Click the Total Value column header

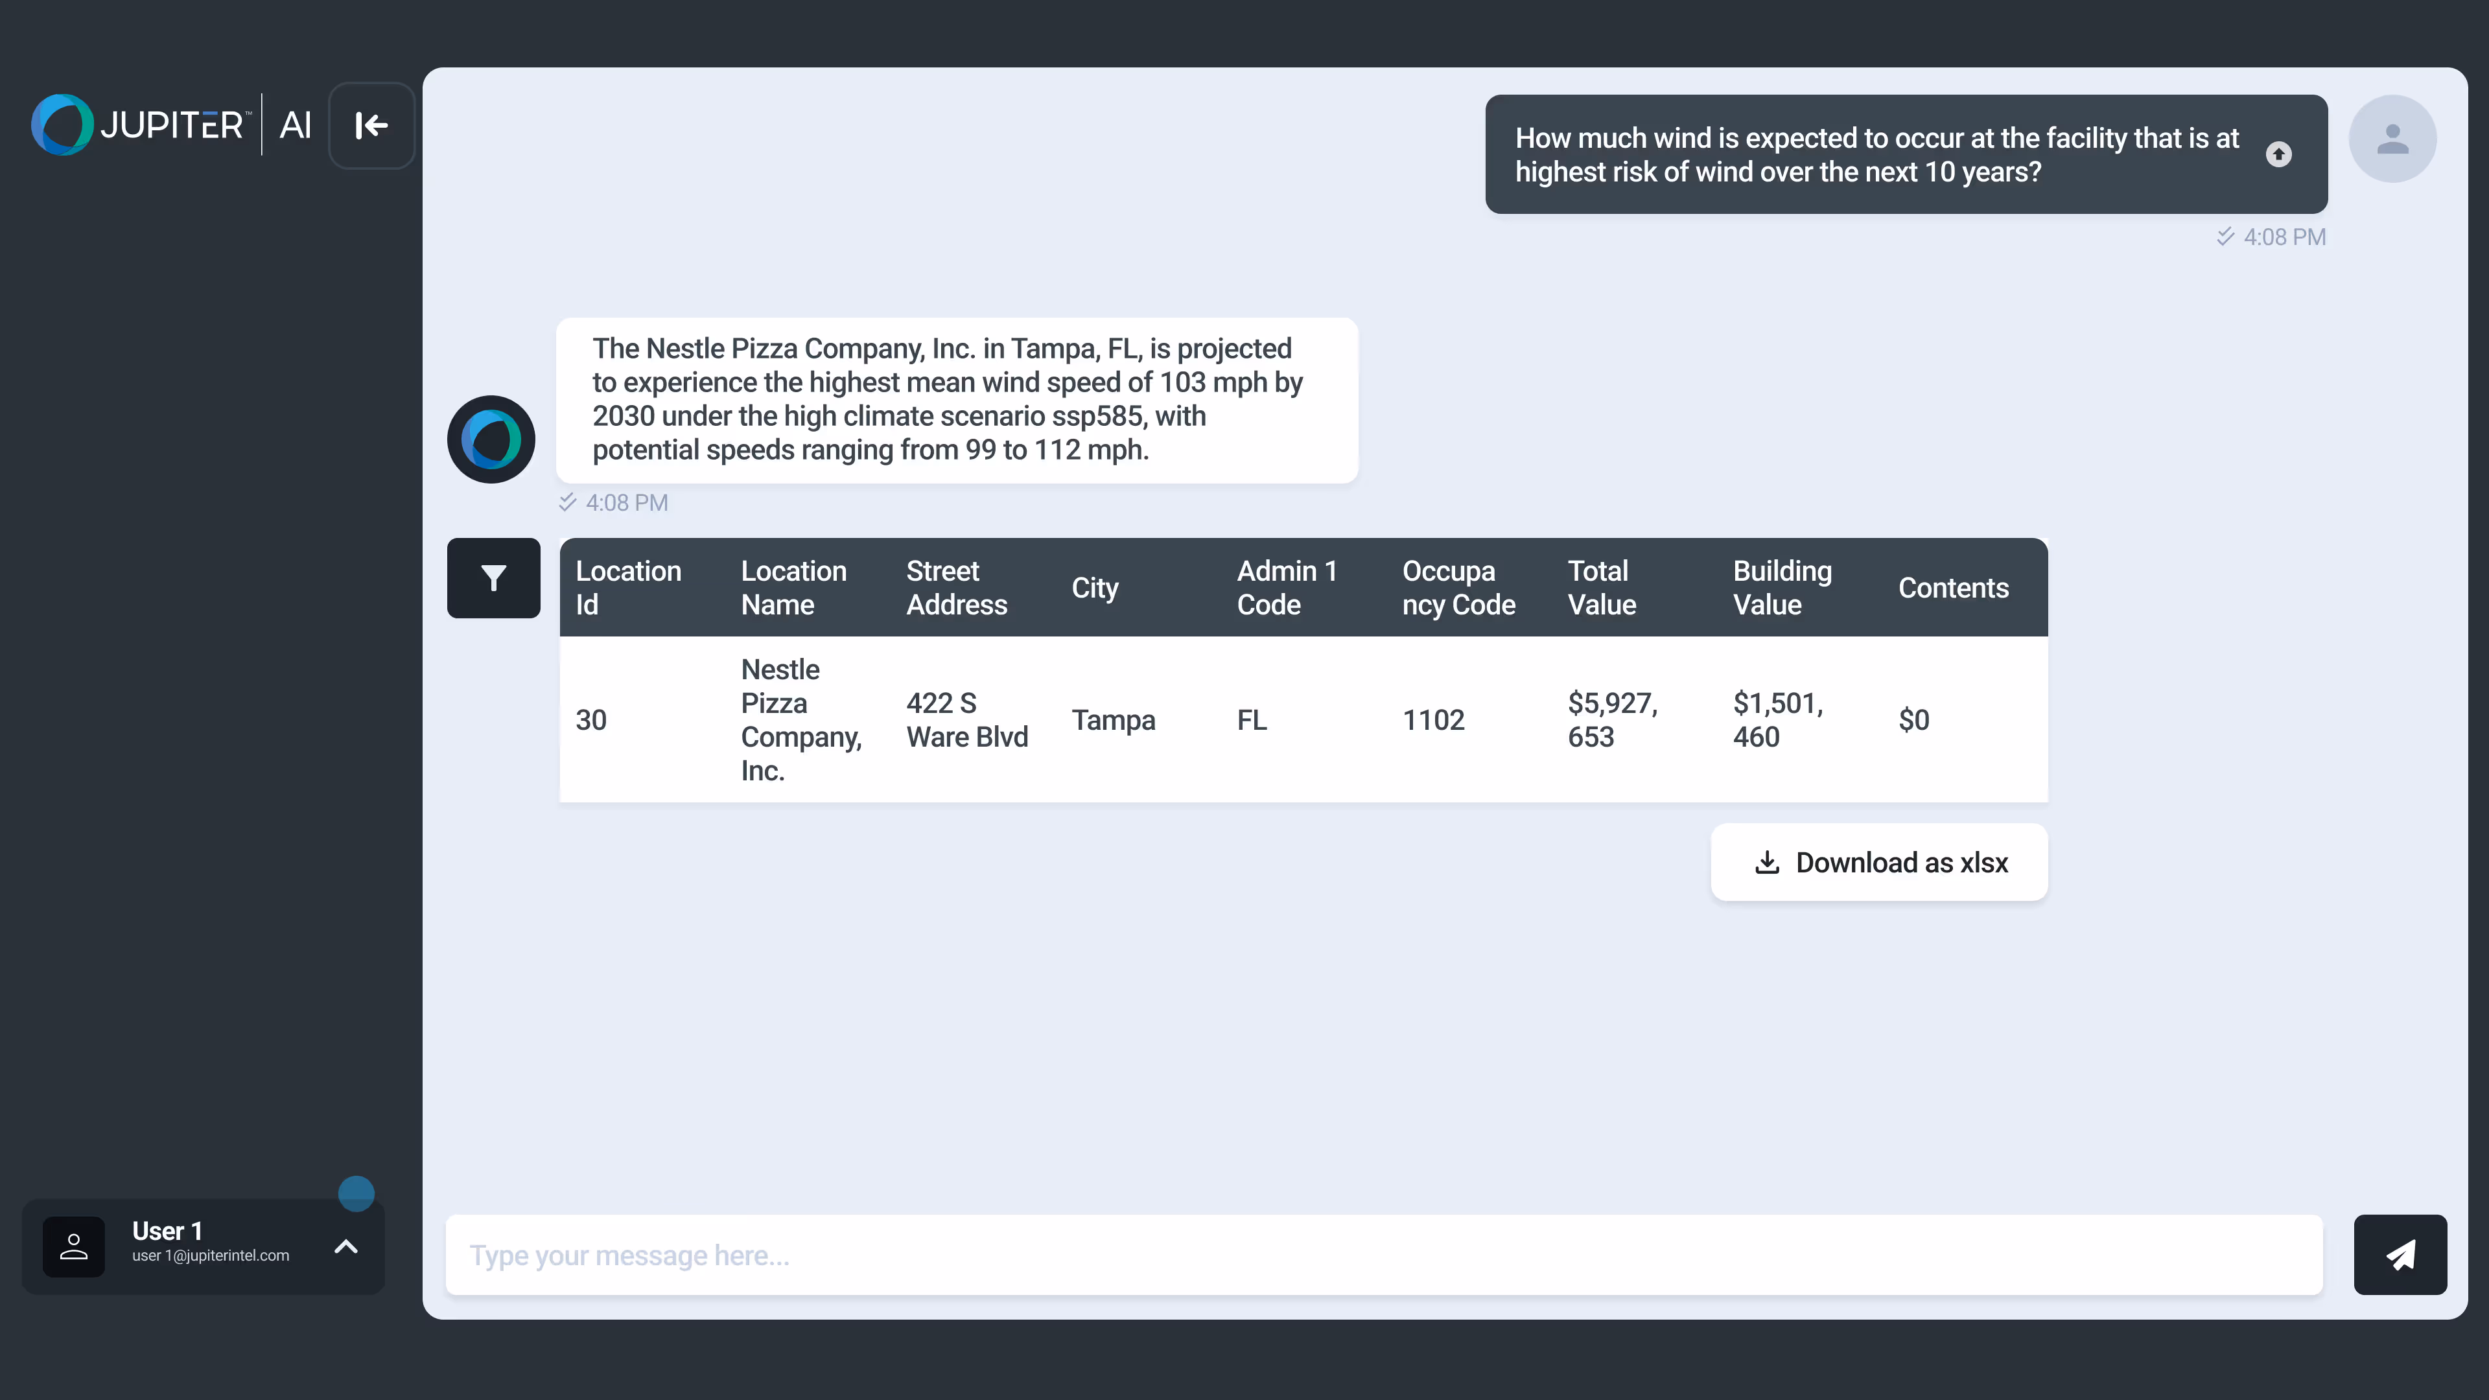(1601, 587)
